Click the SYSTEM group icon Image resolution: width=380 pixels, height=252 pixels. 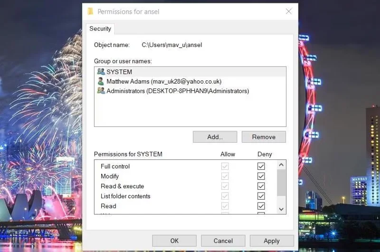(x=101, y=71)
